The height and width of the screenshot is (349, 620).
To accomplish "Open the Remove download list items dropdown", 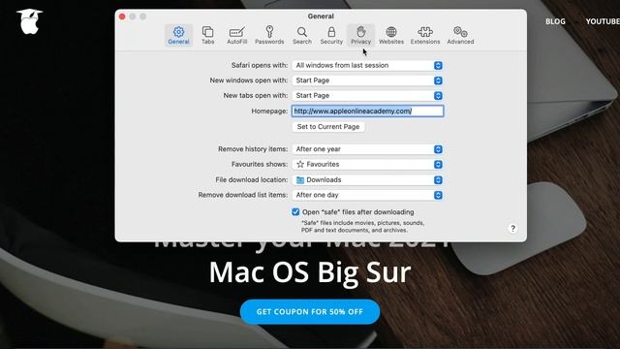I will (x=367, y=195).
